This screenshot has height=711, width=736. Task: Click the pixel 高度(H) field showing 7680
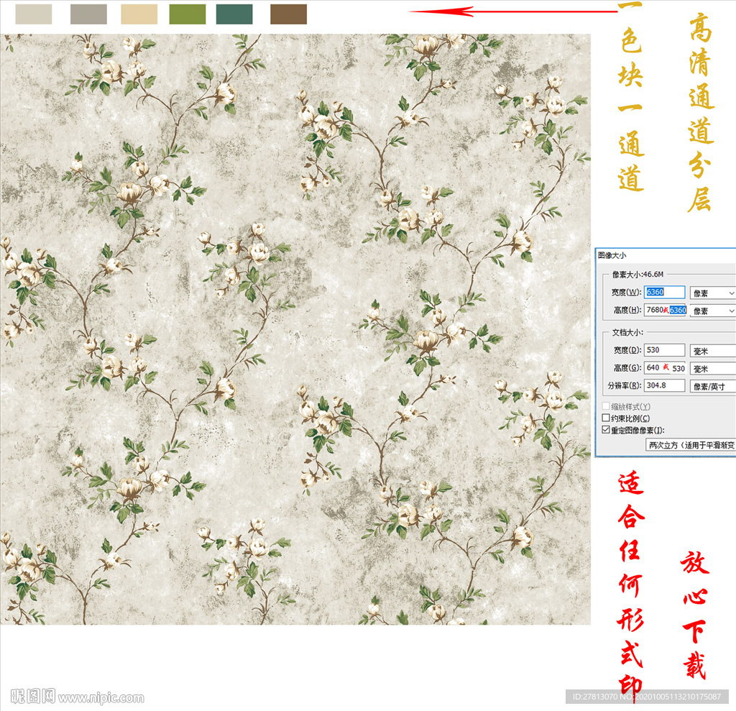pos(665,310)
